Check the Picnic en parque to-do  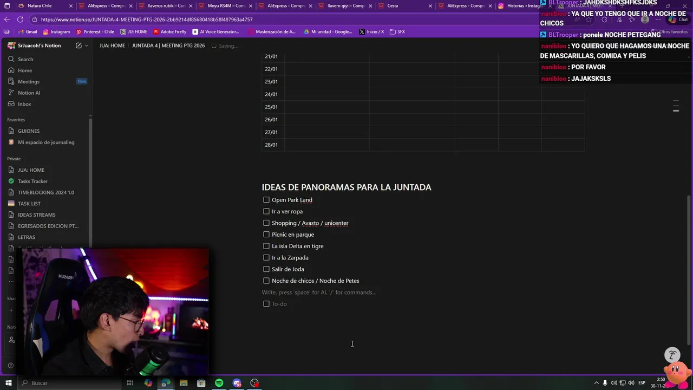click(x=266, y=235)
